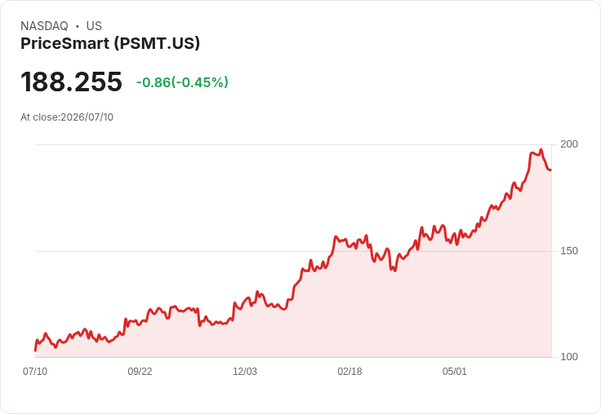
Task: Click the 150 horizontal gridline
Action: pyautogui.click(x=293, y=251)
